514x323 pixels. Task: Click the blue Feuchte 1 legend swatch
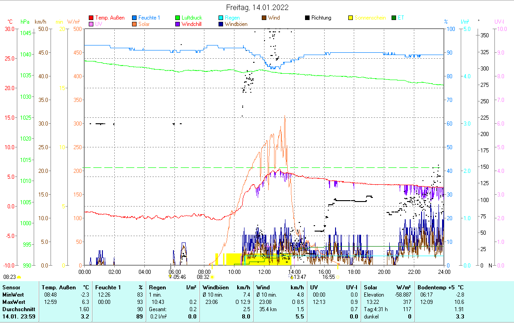point(134,18)
